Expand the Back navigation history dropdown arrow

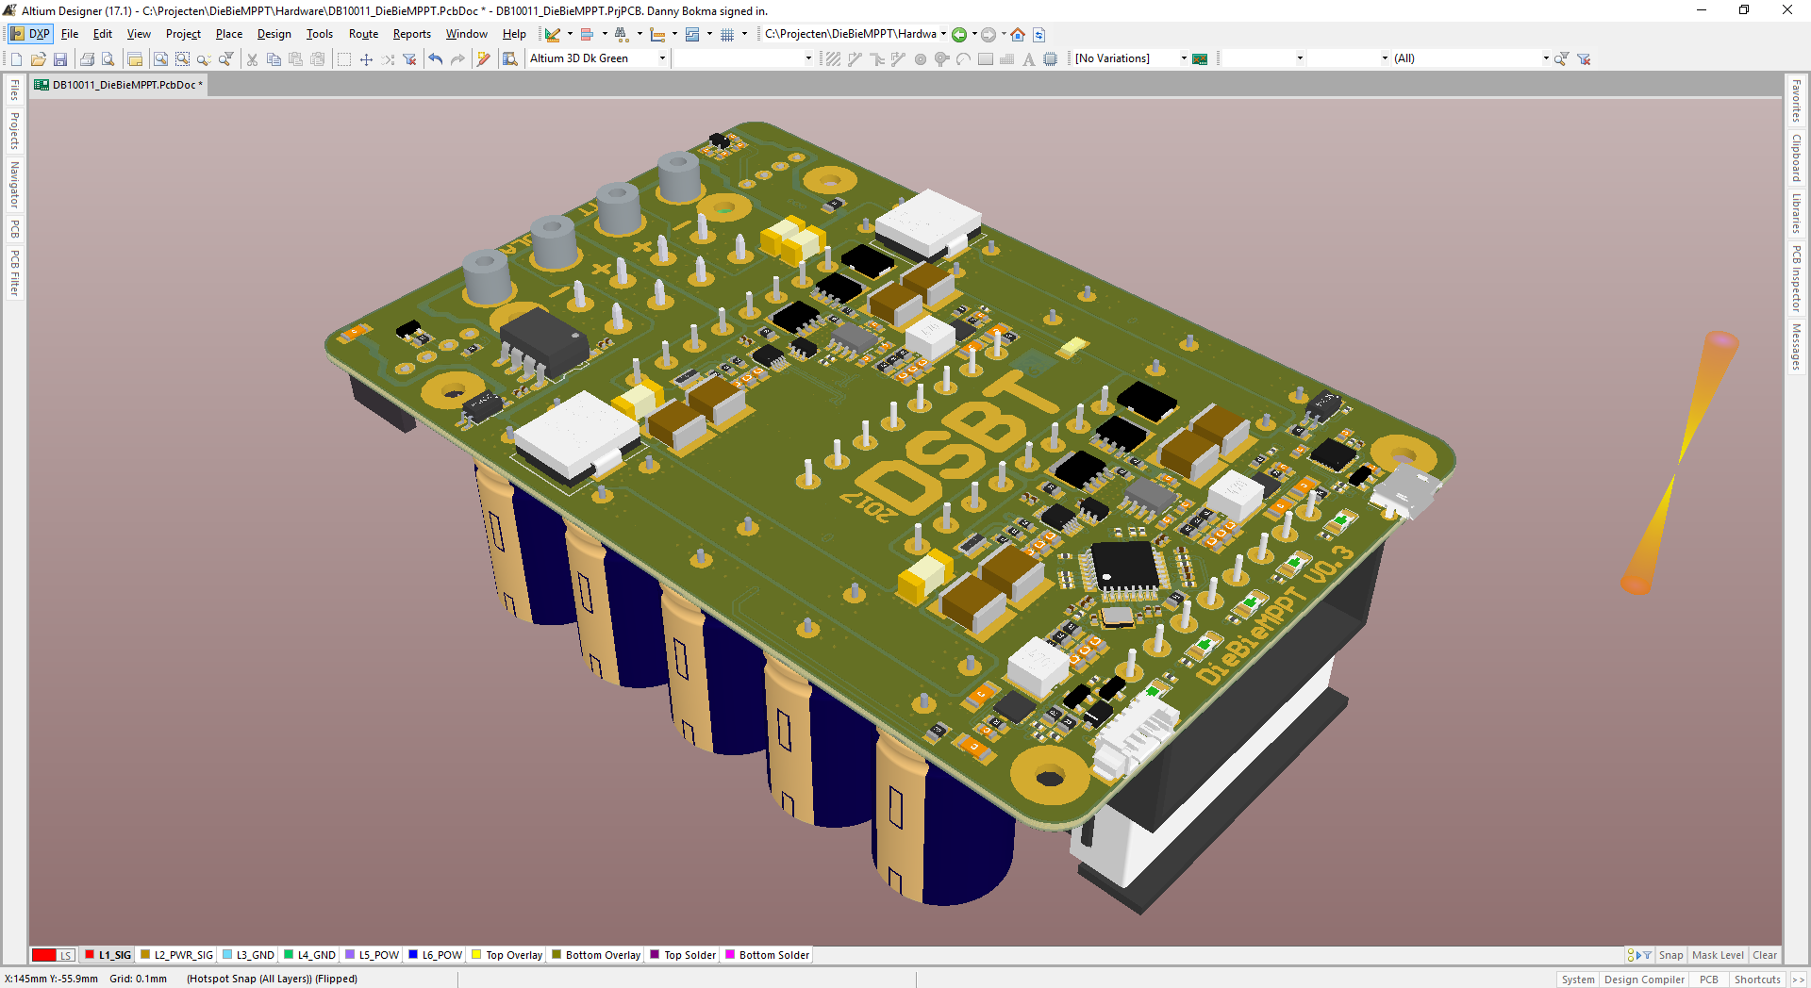point(974,34)
